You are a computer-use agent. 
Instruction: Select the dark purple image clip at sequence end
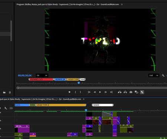(x=130, y=130)
